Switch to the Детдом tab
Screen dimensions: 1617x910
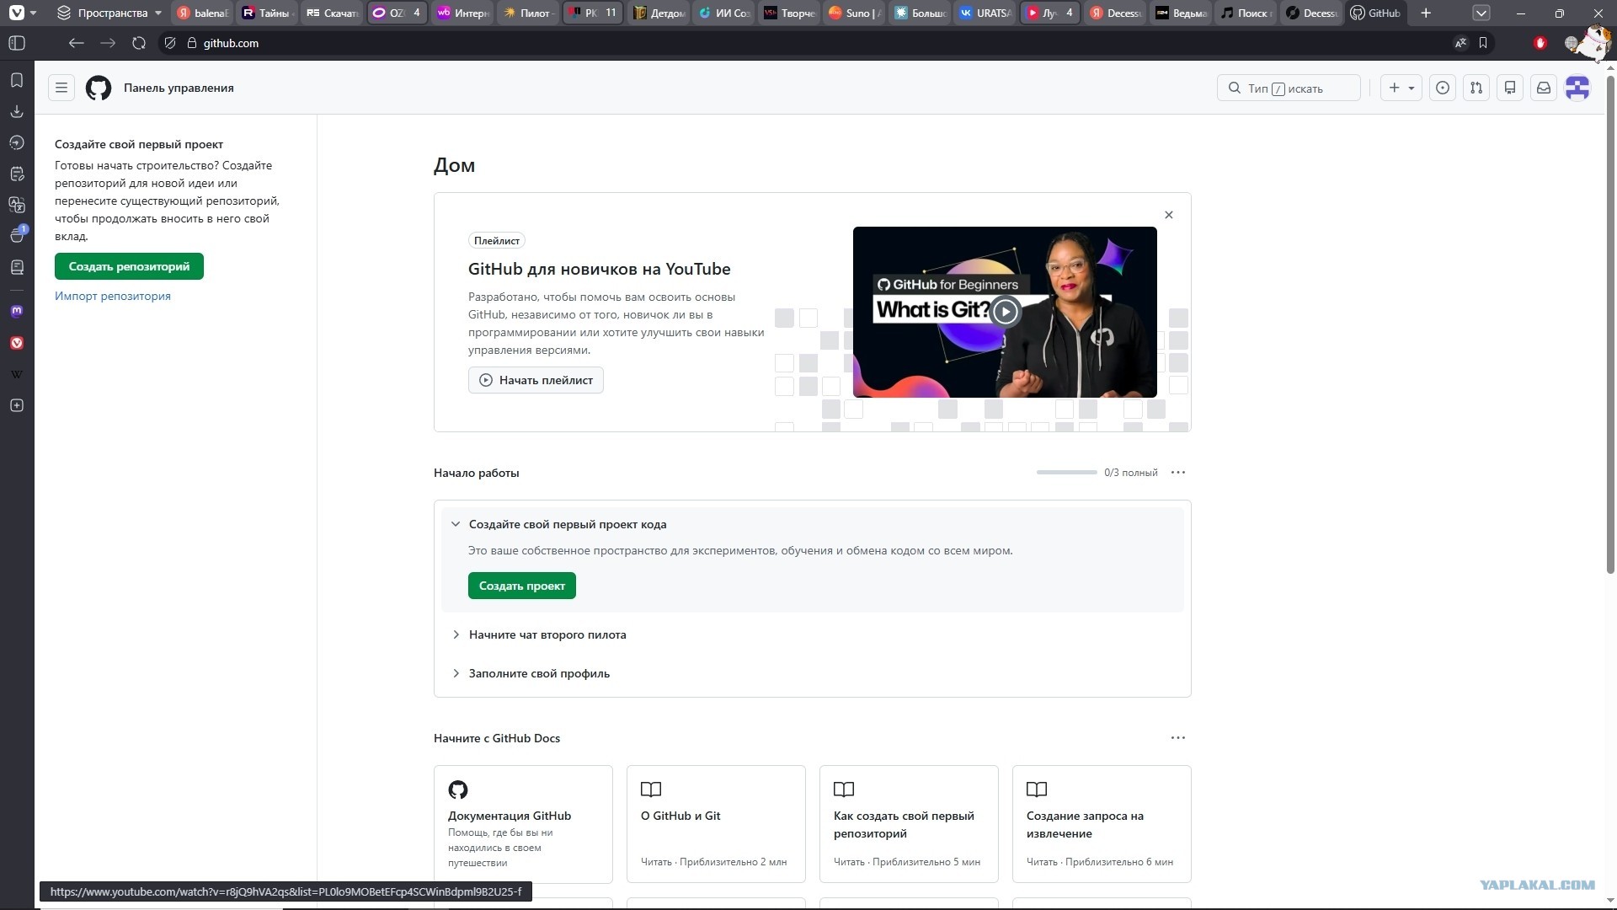click(659, 13)
